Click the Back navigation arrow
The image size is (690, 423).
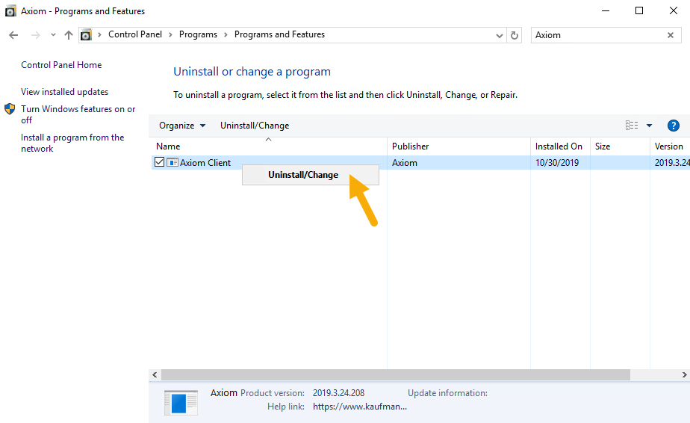pyautogui.click(x=13, y=35)
